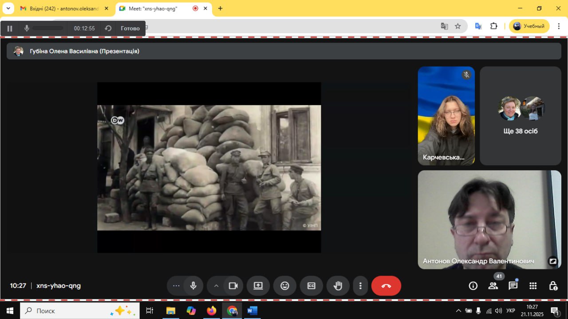Screen dimensions: 568x319
Task: Toggle the microphone in Meet
Action: point(193,286)
